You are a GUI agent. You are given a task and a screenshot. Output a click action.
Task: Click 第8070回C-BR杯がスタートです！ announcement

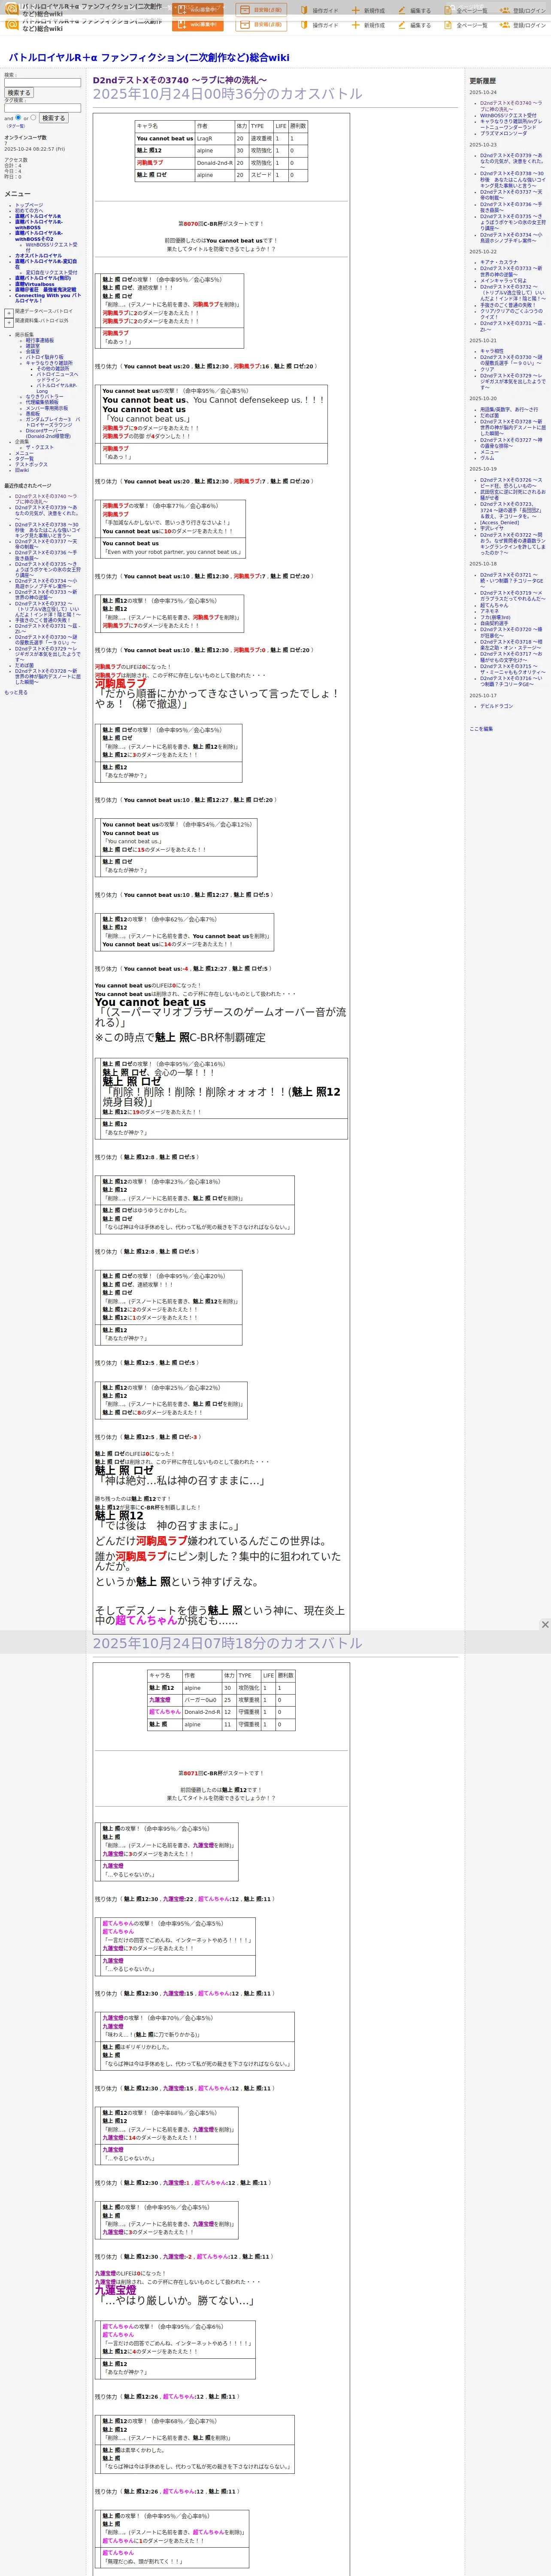(x=221, y=224)
